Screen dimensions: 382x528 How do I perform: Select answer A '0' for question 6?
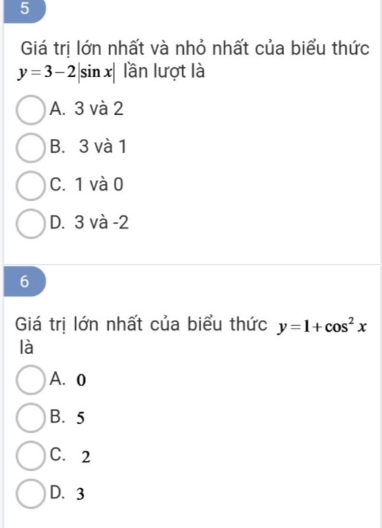coord(30,380)
